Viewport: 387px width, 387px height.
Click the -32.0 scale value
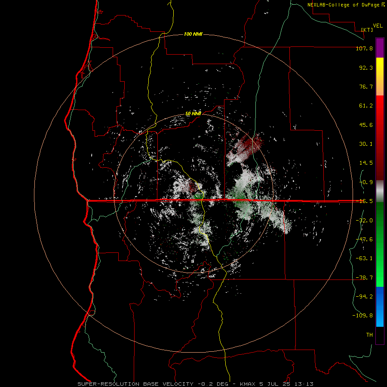click(364, 221)
